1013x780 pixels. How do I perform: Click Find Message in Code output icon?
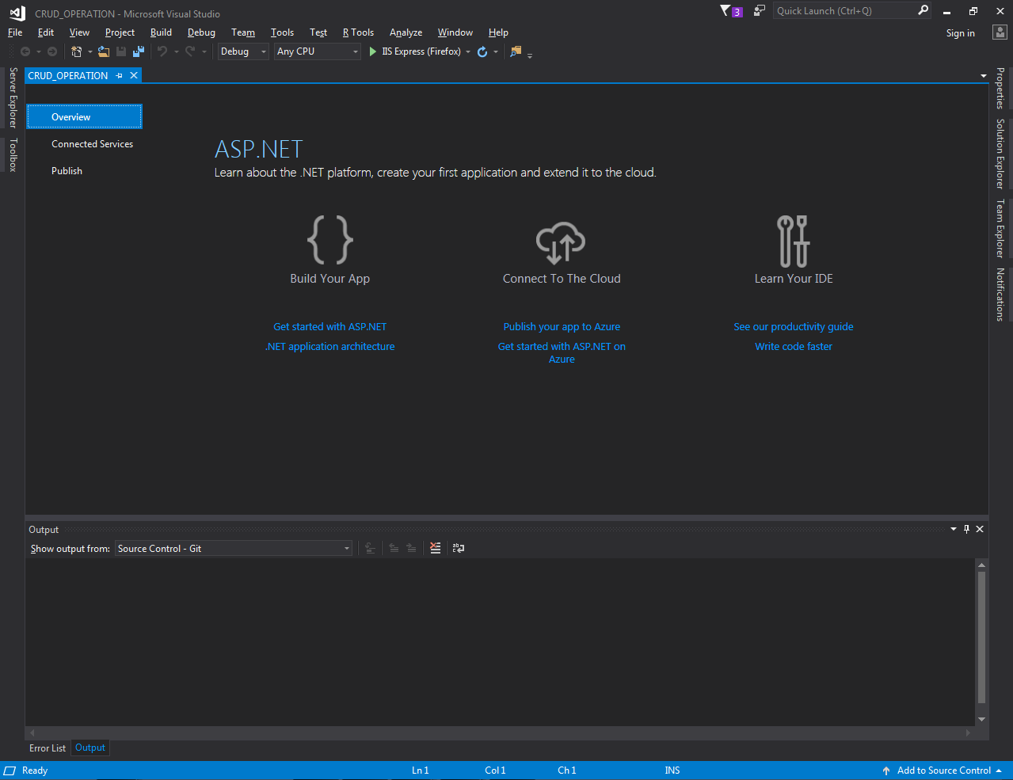coord(370,548)
